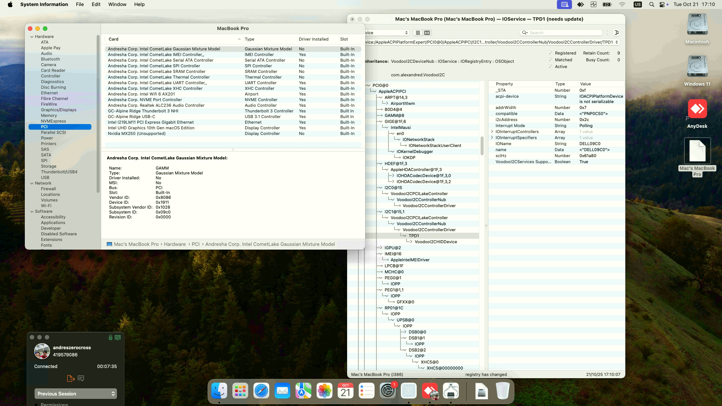722x406 pixels.
Task: Sort PCI table by Card column
Action: 174,39
